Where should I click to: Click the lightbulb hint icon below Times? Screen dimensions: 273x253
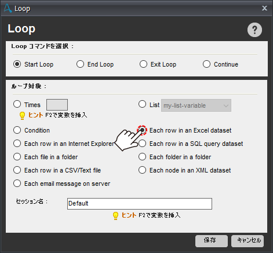[22, 116]
